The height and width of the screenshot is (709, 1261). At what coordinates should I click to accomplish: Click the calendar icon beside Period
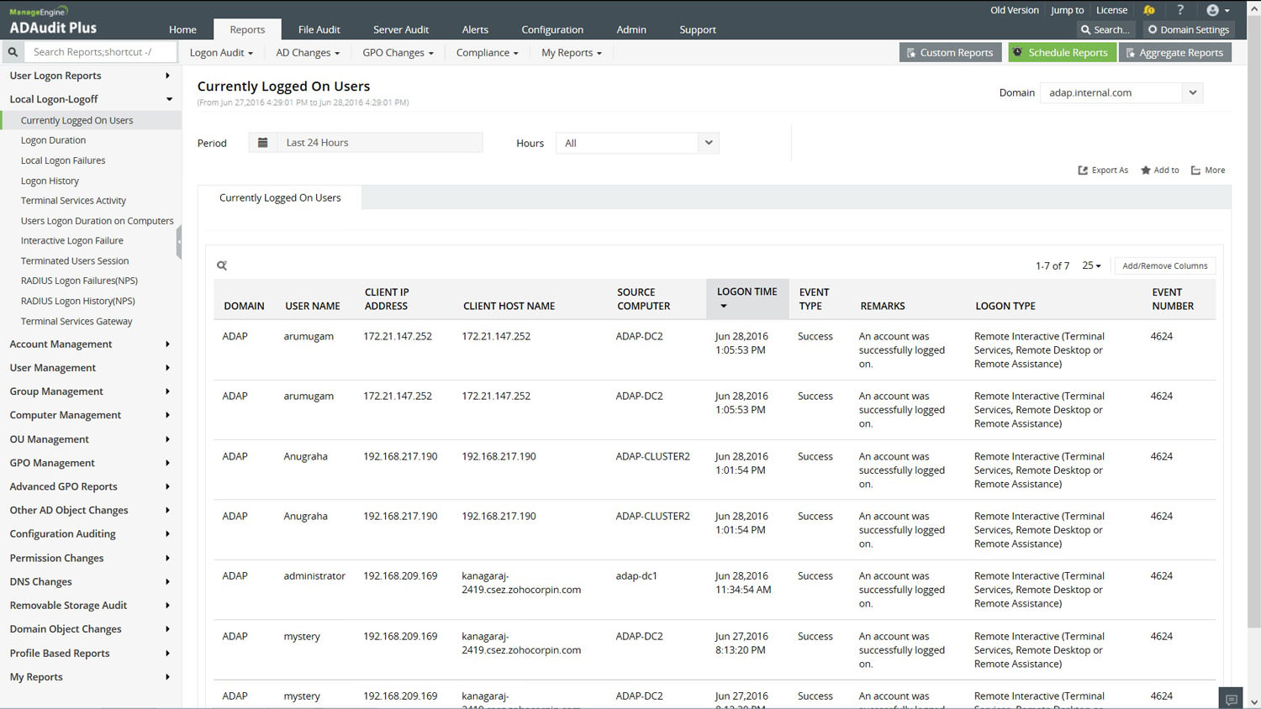[262, 143]
